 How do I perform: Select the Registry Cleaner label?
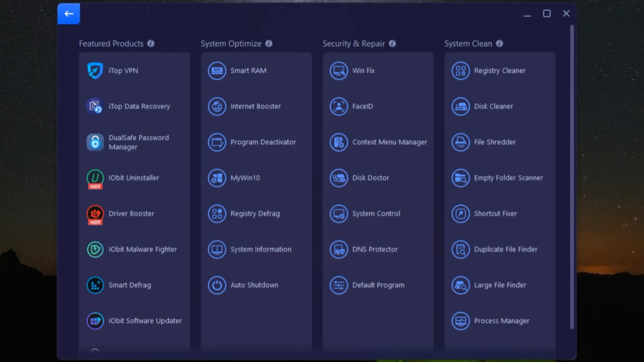(x=500, y=71)
